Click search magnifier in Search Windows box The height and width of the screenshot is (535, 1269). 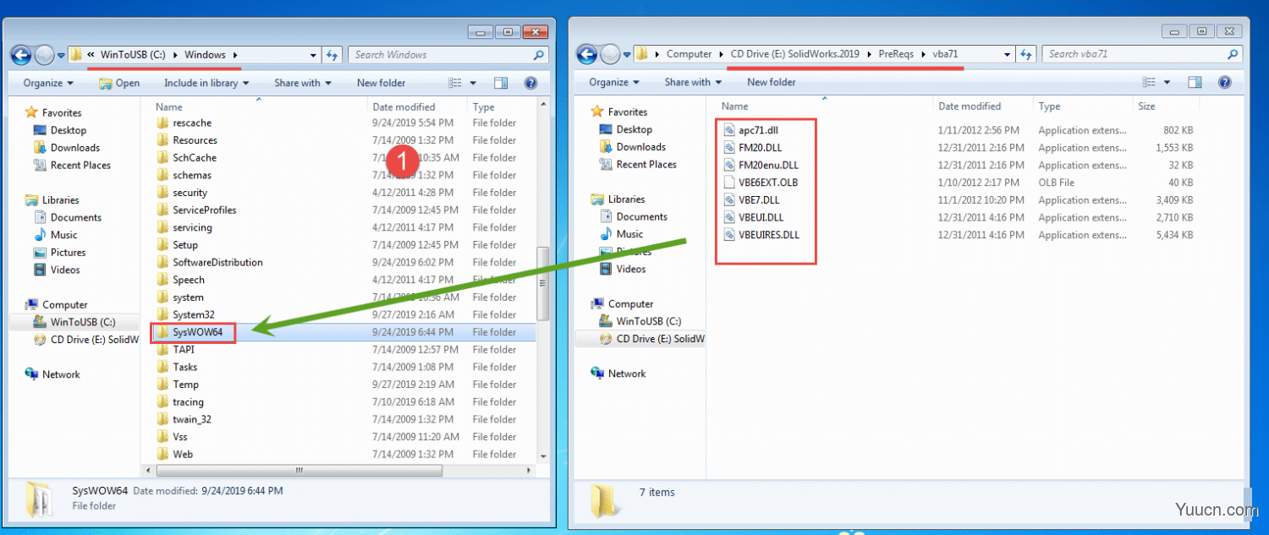(x=539, y=55)
